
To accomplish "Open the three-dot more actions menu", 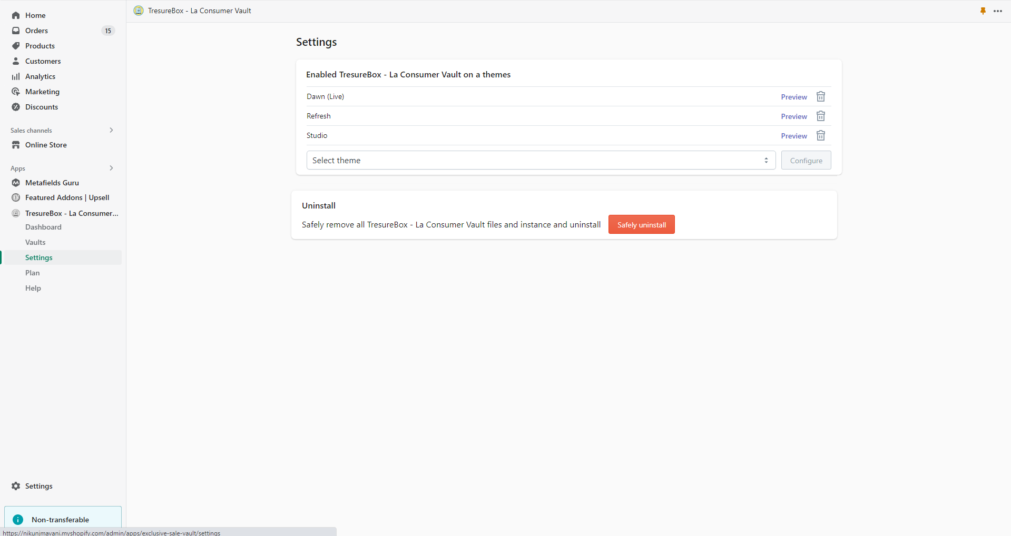I will pyautogui.click(x=998, y=11).
